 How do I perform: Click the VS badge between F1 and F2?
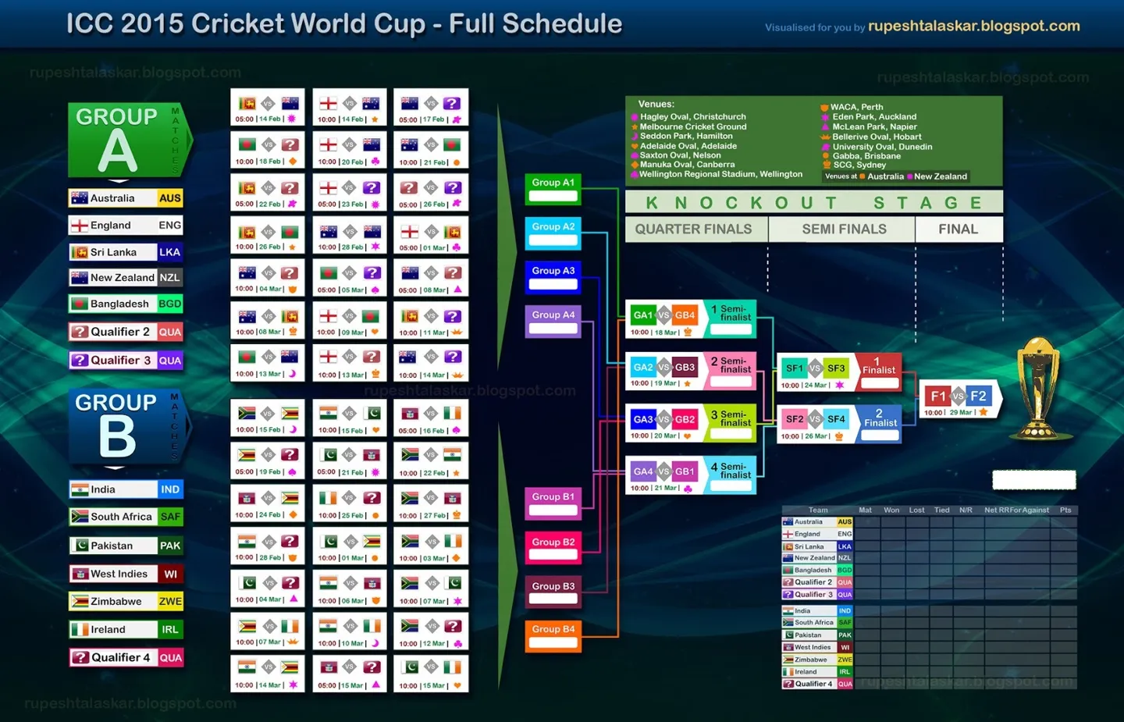(959, 396)
